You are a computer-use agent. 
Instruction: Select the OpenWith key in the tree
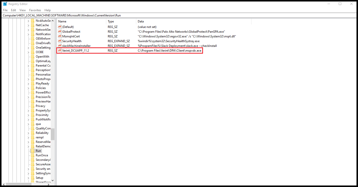pyautogui.click(x=42, y=57)
